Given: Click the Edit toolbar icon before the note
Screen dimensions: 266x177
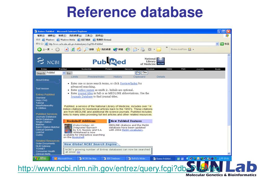Looking at the screenshot, I should tap(150, 49).
